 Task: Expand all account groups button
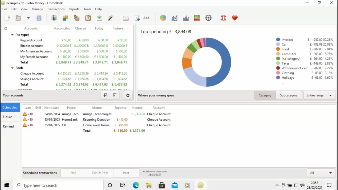pos(105,95)
